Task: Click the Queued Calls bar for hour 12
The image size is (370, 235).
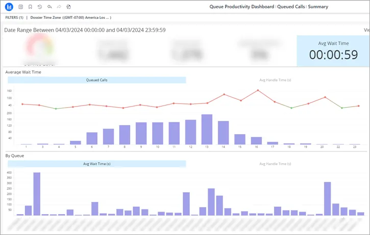Action: click(x=190, y=132)
